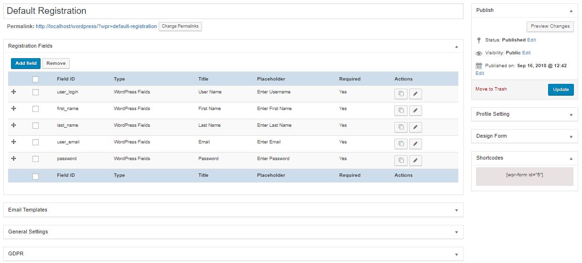Duplicate the first_name field using the copy icon

tap(401, 111)
